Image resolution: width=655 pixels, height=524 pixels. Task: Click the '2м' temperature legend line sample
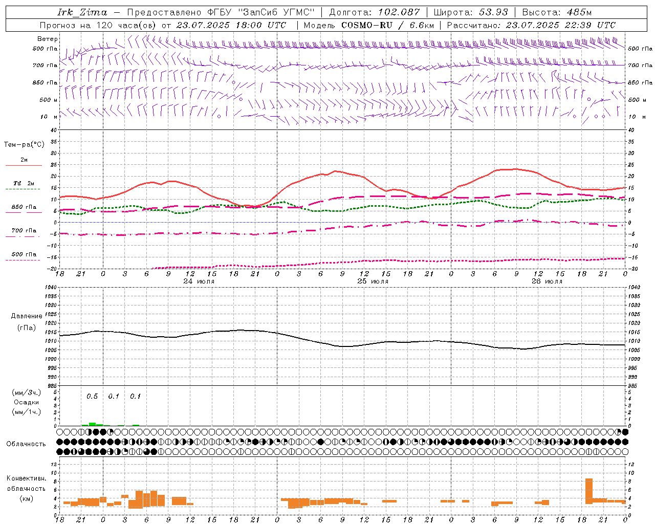(x=24, y=165)
